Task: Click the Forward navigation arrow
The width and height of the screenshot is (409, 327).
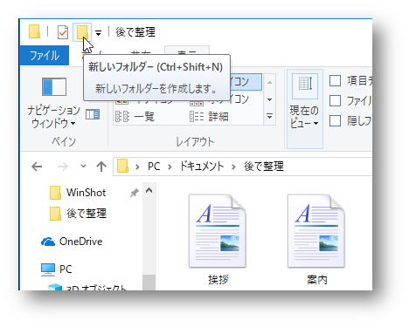Action: click(62, 167)
